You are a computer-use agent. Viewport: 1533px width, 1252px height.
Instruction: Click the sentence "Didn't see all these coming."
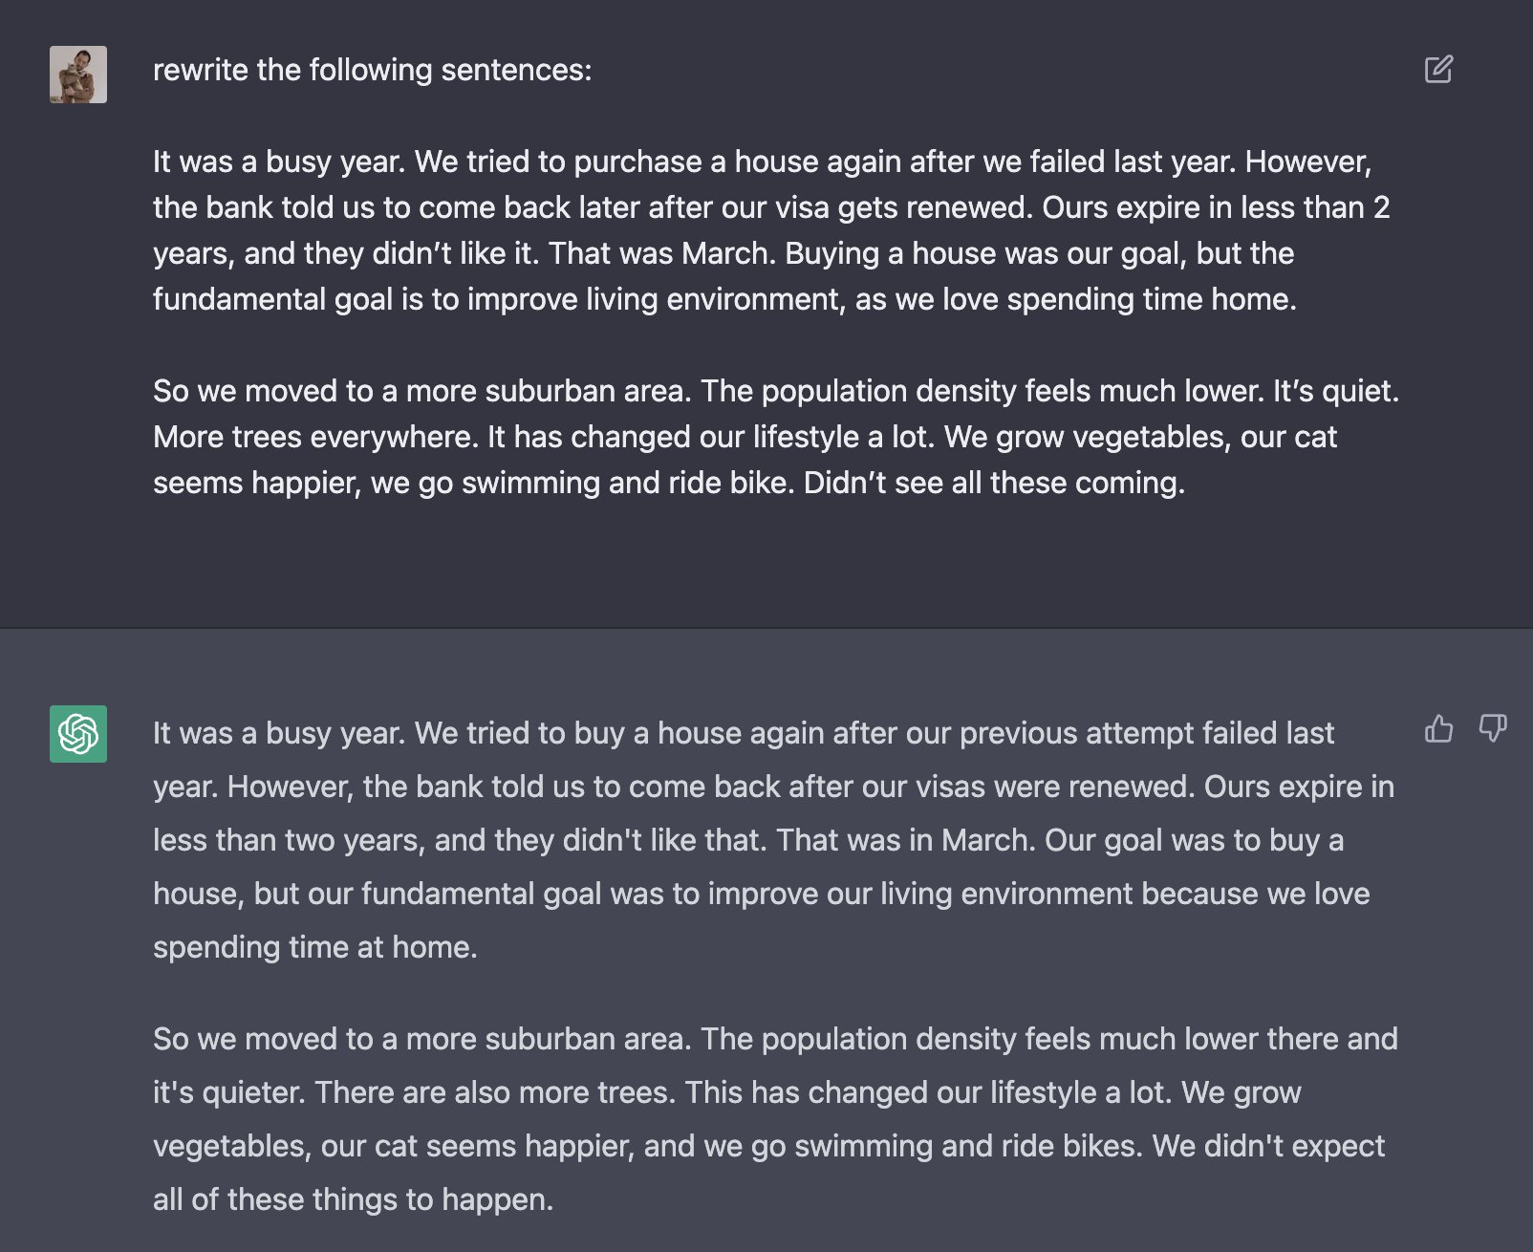tap(994, 483)
